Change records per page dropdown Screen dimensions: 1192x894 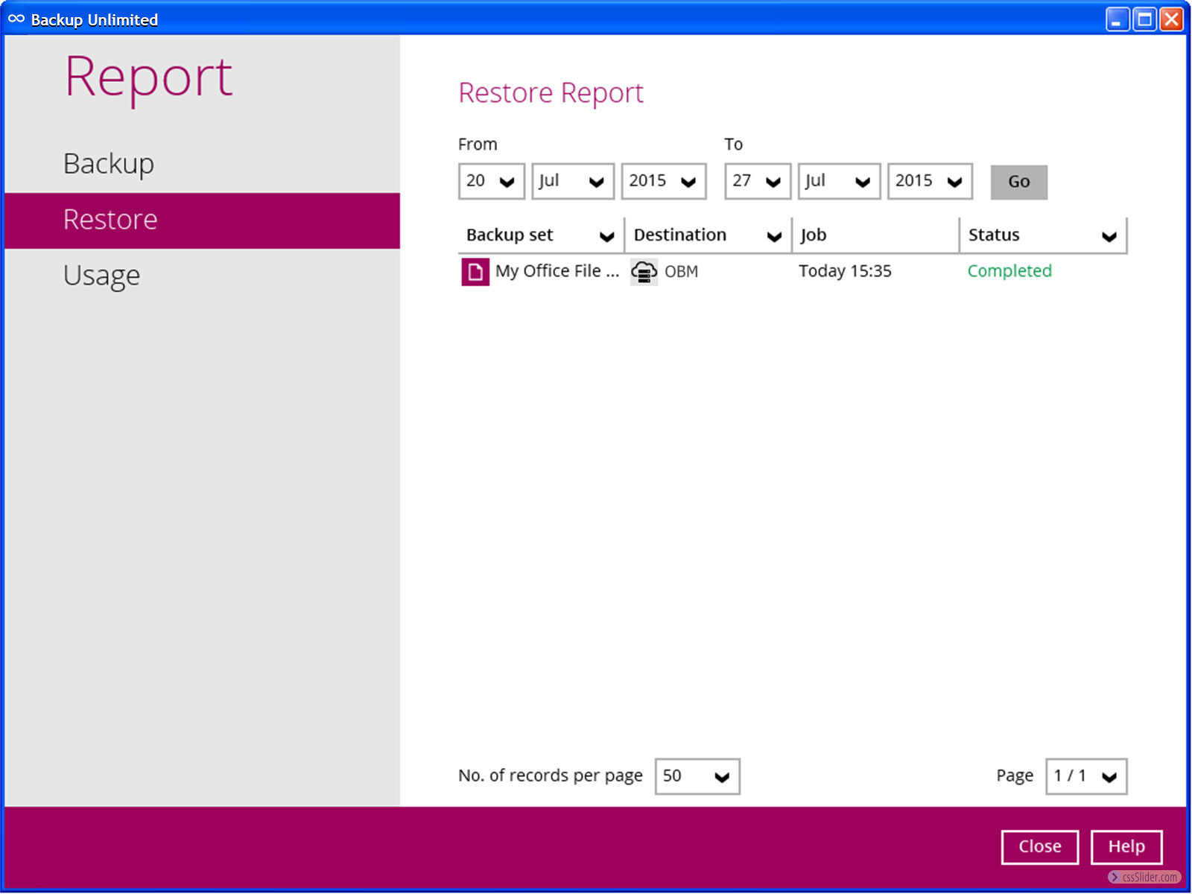pyautogui.click(x=697, y=776)
